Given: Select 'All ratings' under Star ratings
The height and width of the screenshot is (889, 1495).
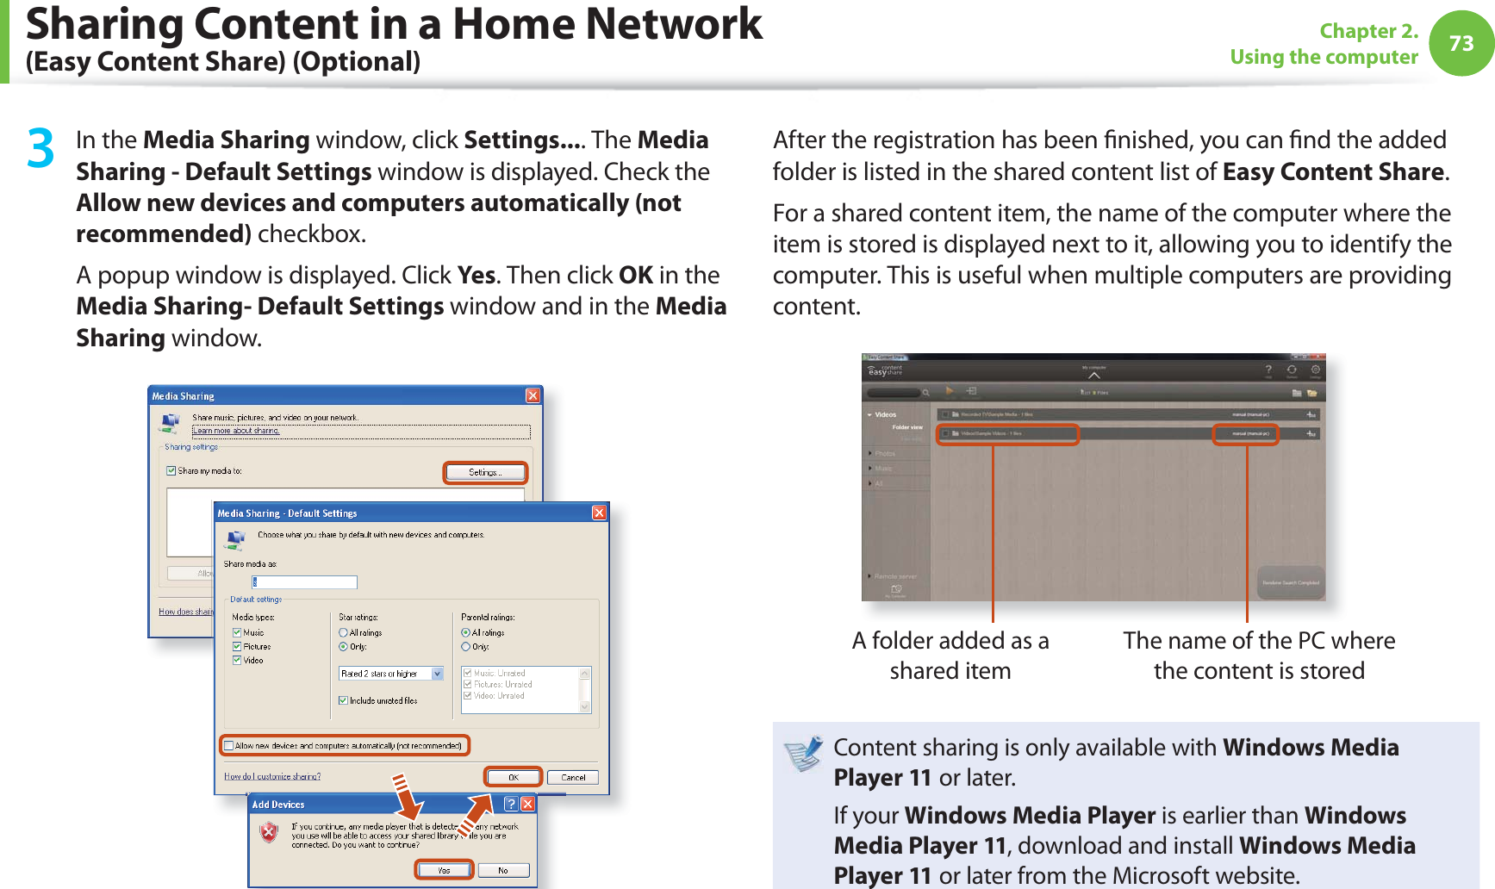Looking at the screenshot, I should point(343,632).
